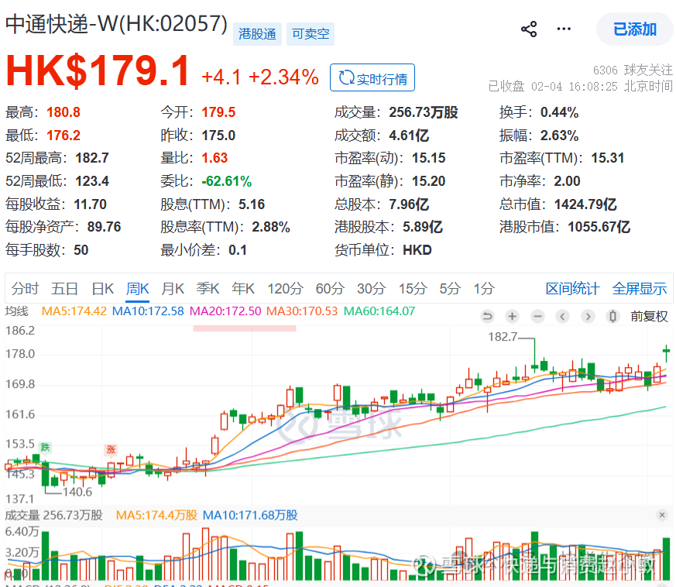
Task: Click the 全屏显示 link
Action: [640, 289]
